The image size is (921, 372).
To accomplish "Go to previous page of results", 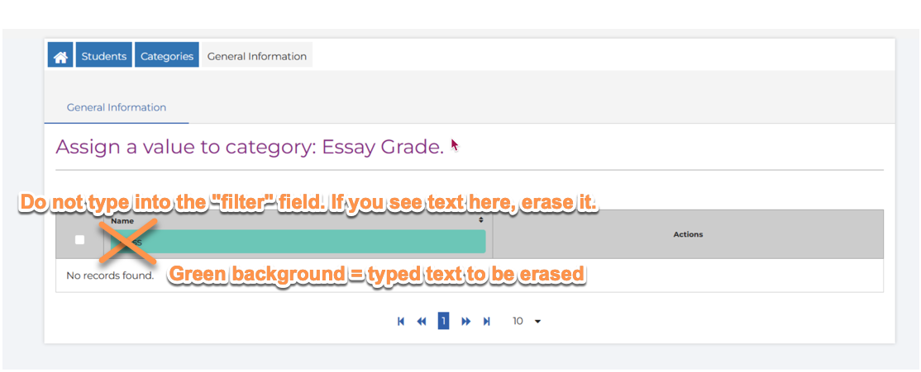I will point(421,321).
